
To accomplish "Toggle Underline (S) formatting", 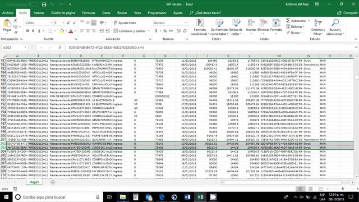I will pos(39,31).
